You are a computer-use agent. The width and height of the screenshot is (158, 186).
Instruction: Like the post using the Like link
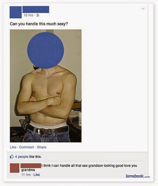13,147
